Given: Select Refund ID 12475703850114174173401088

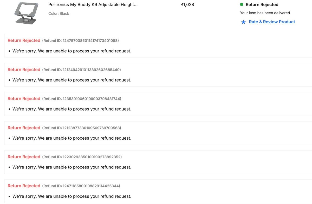Looking at the screenshot, I should (80, 40).
